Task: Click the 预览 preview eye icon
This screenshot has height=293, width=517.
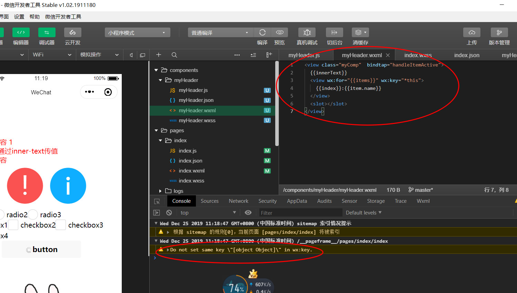Action: click(x=280, y=32)
